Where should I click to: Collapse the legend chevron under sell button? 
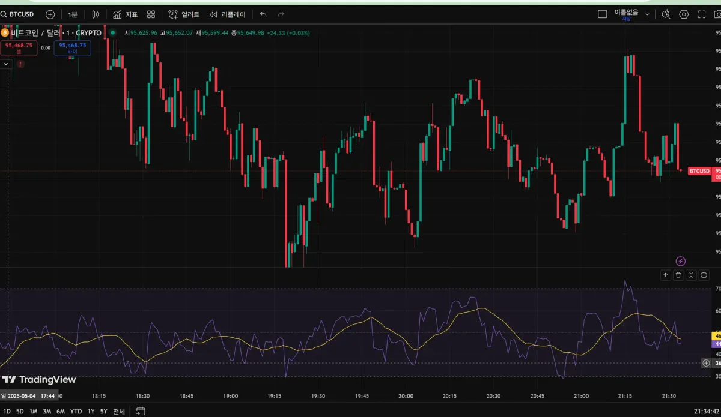(x=6, y=64)
